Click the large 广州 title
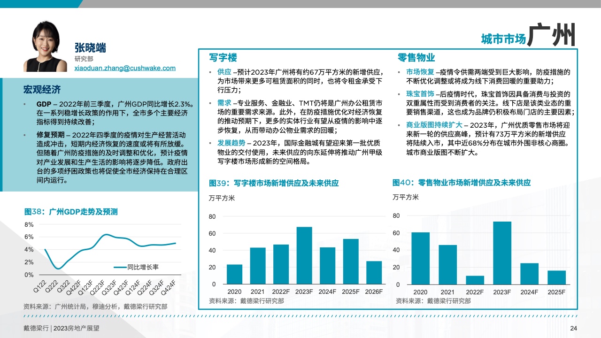 point(552,35)
